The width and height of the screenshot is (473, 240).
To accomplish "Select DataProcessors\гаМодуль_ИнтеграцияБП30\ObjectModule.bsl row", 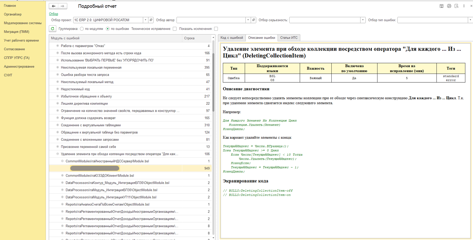I will [130, 190].
